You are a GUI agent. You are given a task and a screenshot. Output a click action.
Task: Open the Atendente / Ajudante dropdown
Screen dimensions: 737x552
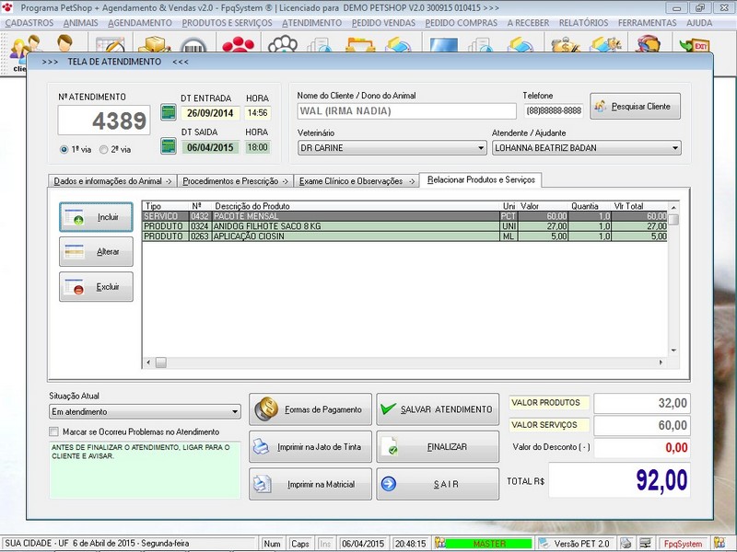point(675,147)
